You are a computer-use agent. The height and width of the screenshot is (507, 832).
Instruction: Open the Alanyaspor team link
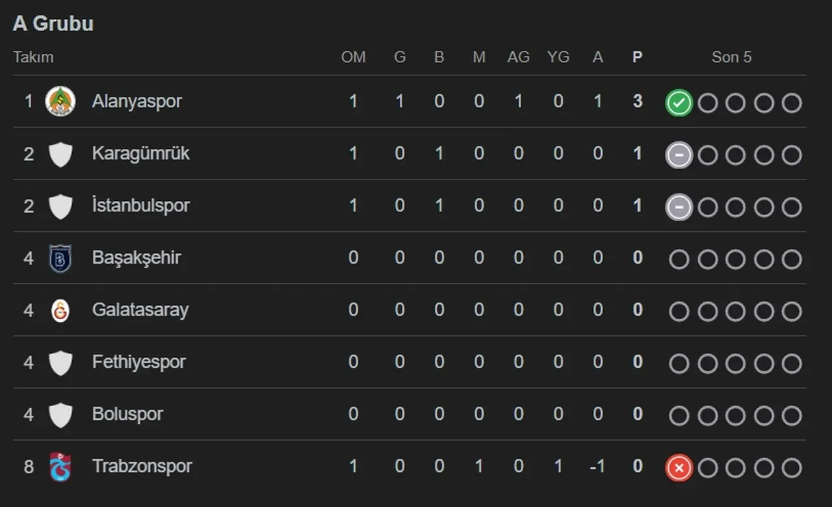[136, 101]
